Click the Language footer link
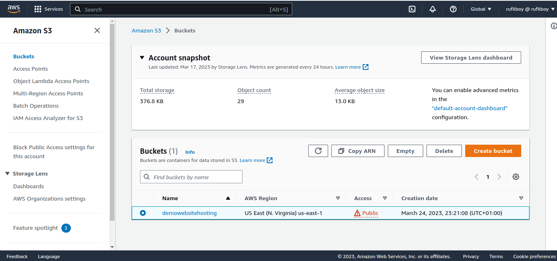The width and height of the screenshot is (557, 261). (x=49, y=256)
